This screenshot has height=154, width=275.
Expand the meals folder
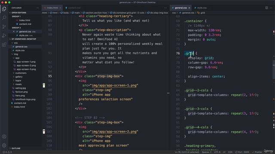[18, 84]
